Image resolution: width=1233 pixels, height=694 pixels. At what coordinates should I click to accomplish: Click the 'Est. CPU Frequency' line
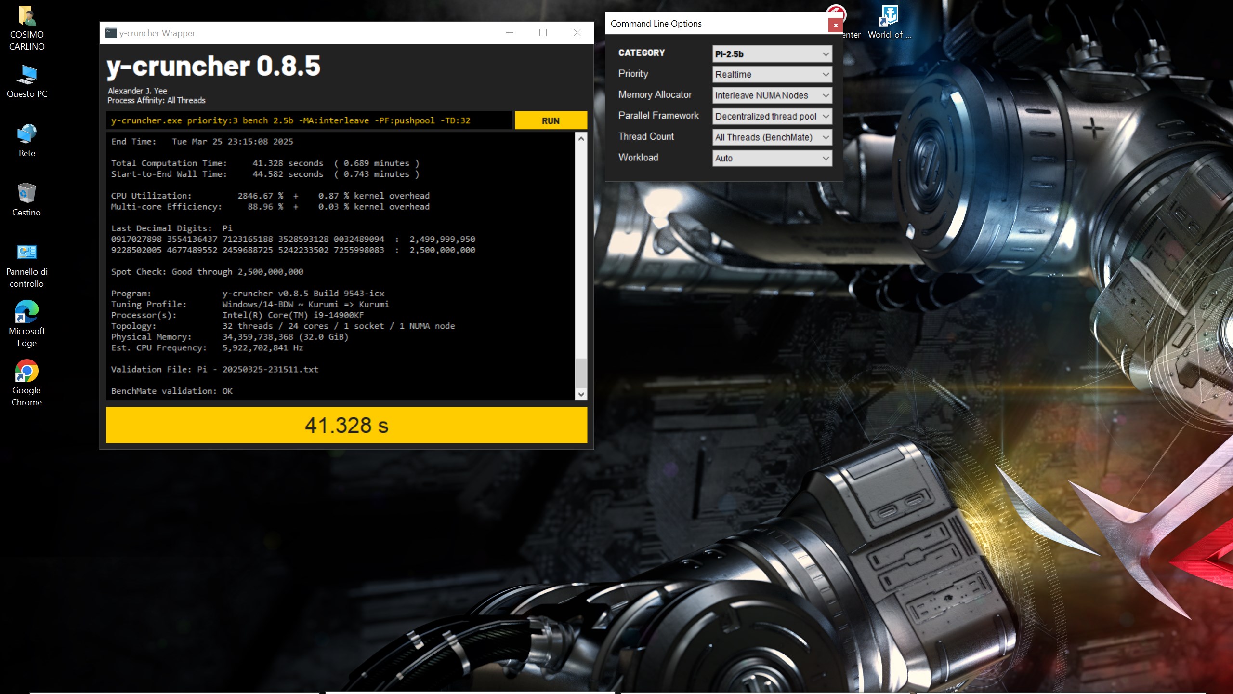[x=207, y=347]
